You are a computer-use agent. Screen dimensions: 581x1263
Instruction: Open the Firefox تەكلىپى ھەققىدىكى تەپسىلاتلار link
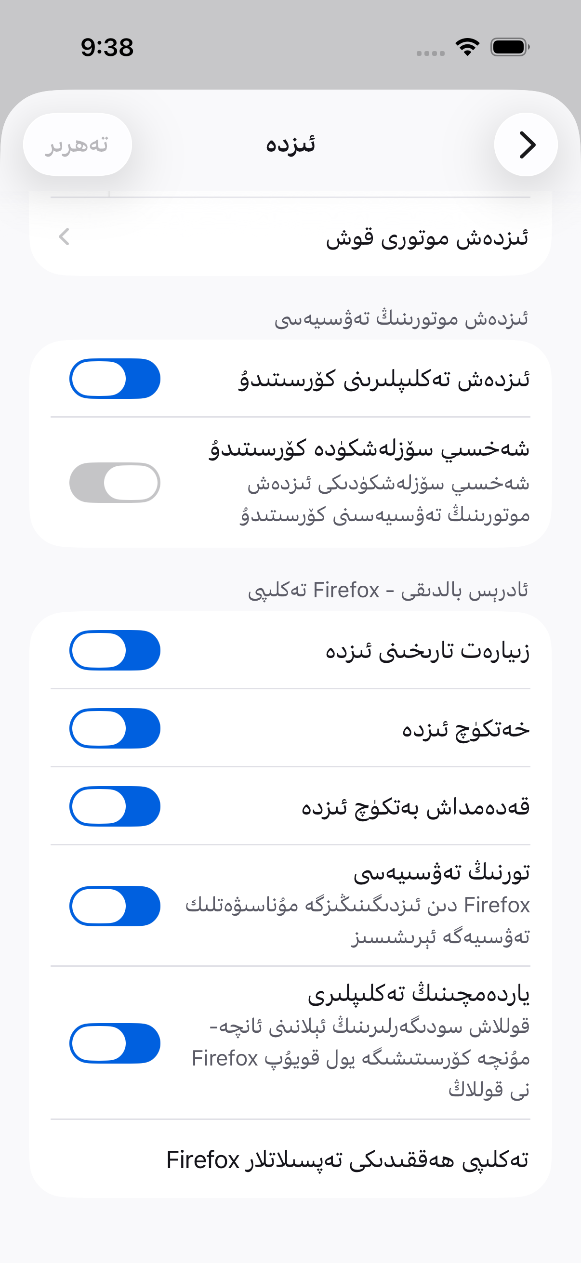348,1159
